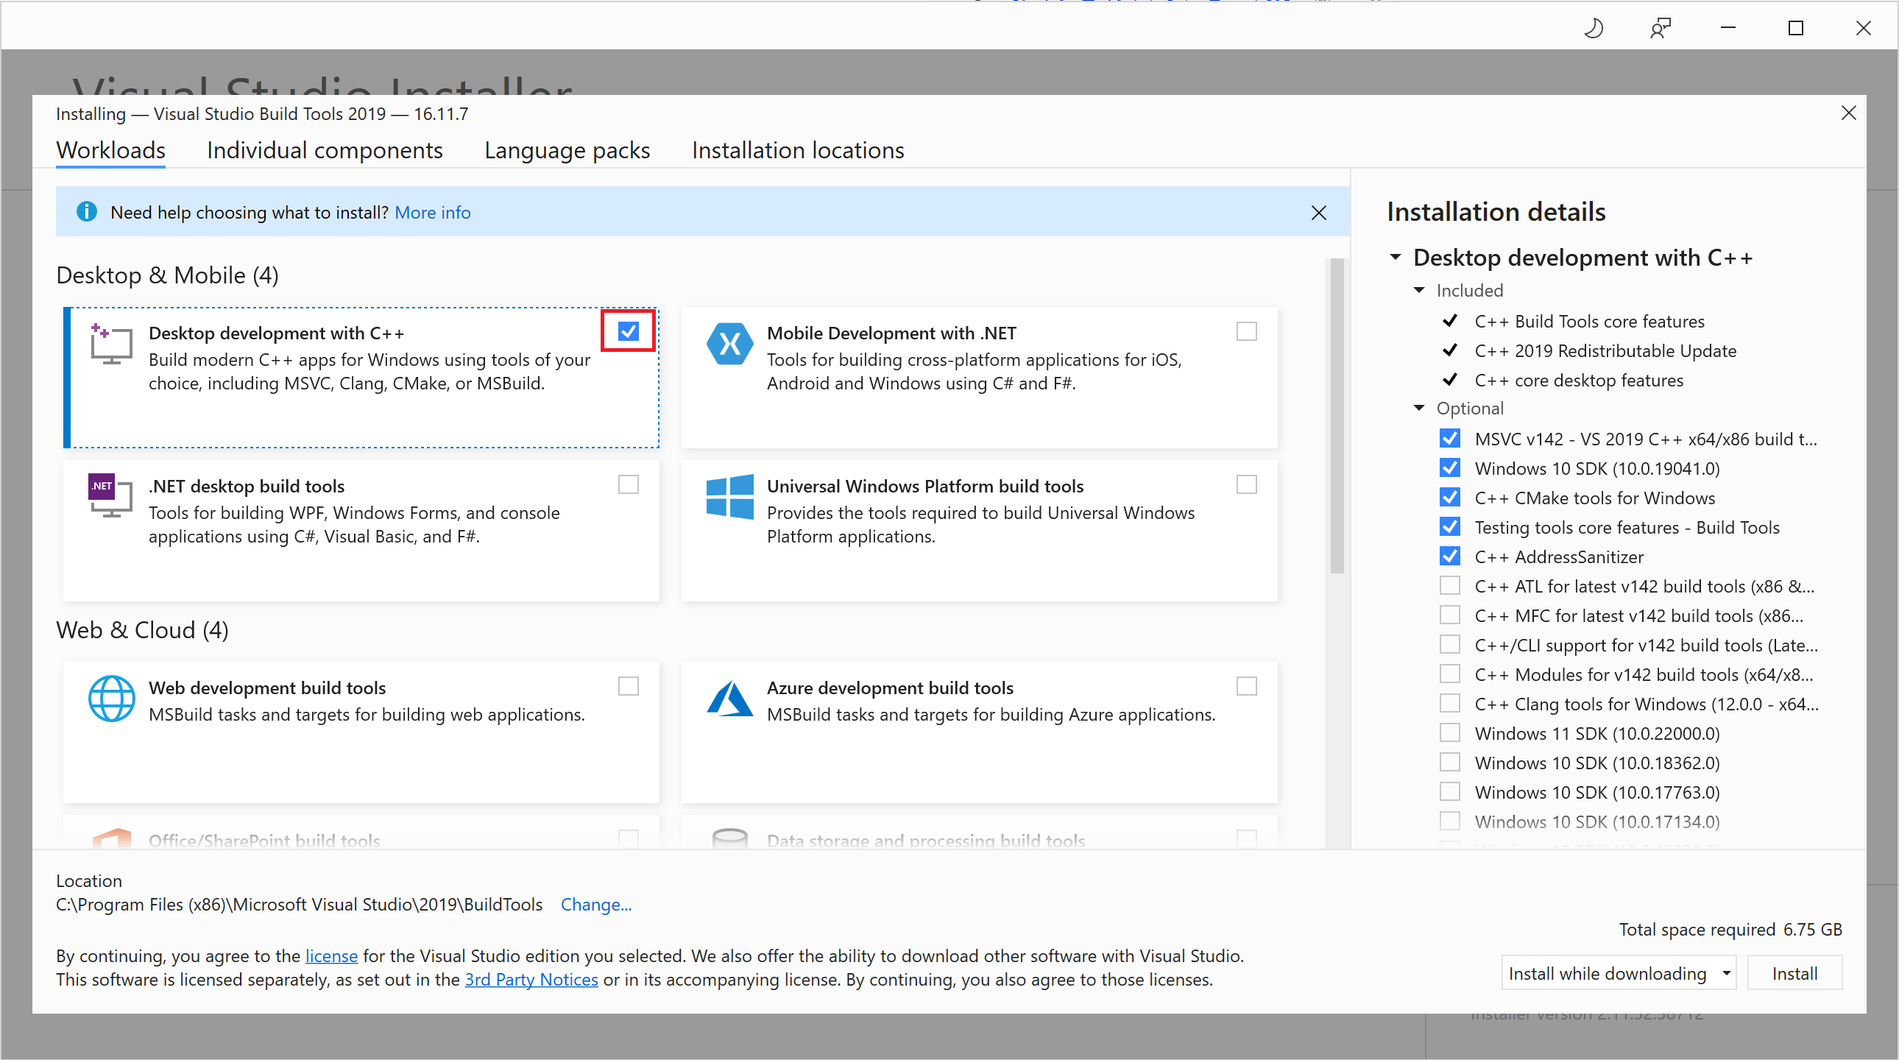Click the Web development globe icon
This screenshot has width=1899, height=1060.
click(x=111, y=699)
